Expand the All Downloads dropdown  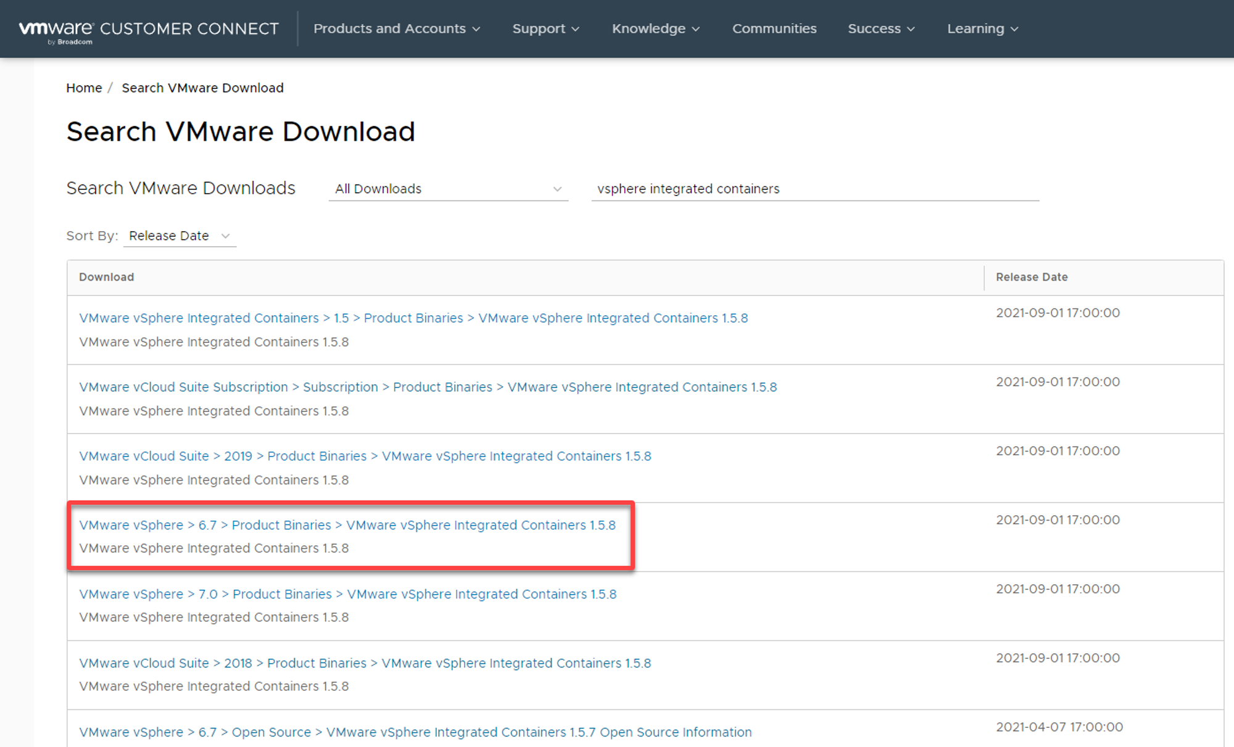point(448,189)
